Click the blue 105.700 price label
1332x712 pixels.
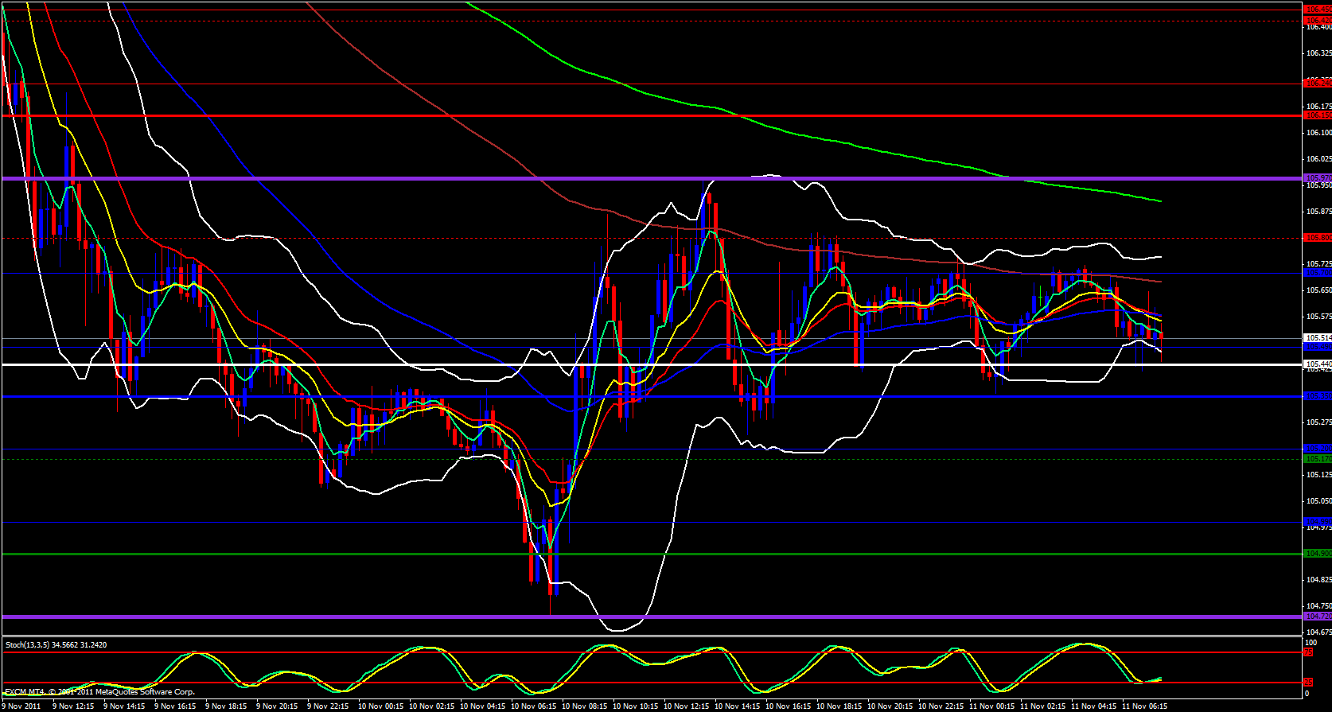(x=1318, y=272)
